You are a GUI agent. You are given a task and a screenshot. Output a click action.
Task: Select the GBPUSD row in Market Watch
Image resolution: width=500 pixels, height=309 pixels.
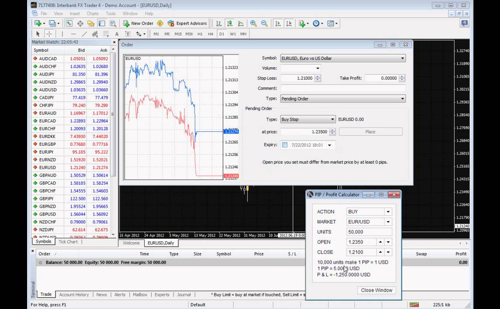point(71,214)
